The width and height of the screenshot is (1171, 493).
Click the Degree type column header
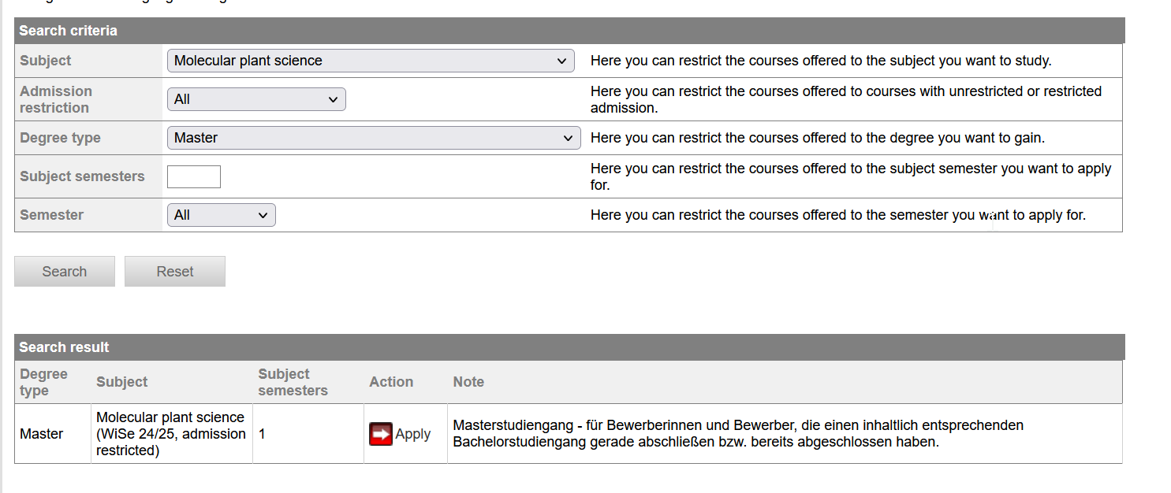(43, 382)
